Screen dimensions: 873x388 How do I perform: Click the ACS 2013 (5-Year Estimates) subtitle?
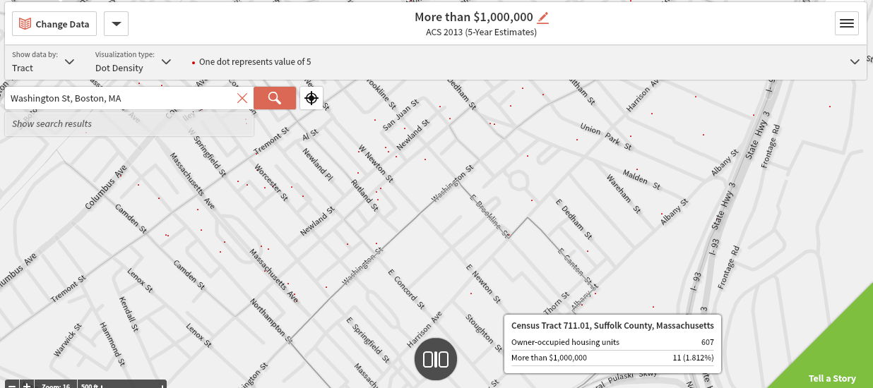tap(481, 32)
